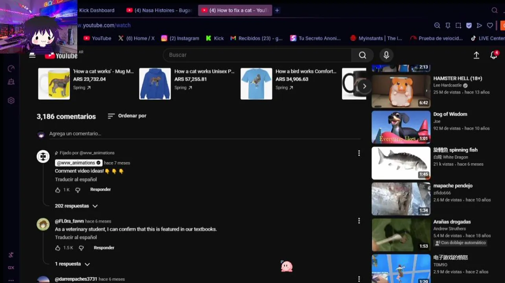Like the @wvw_animations pinned comment
The width and height of the screenshot is (505, 283).
[x=58, y=190]
